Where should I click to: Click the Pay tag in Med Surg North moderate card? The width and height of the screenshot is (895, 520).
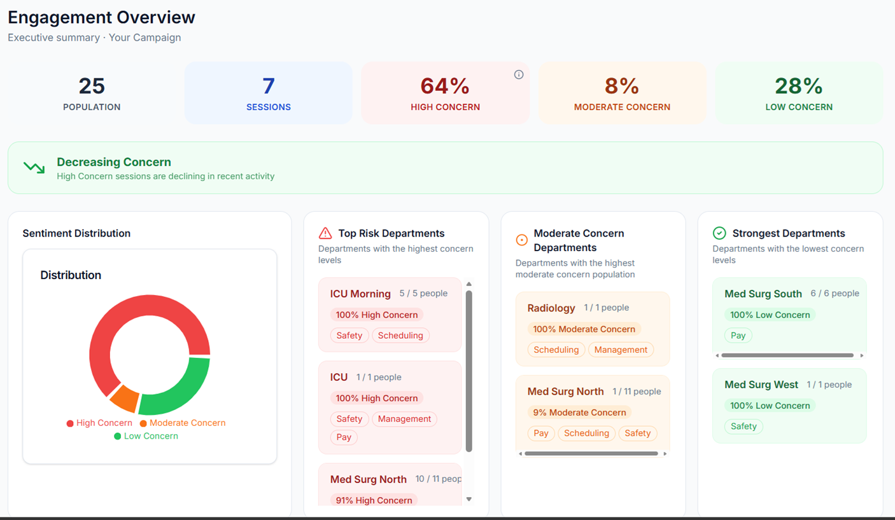coord(541,434)
